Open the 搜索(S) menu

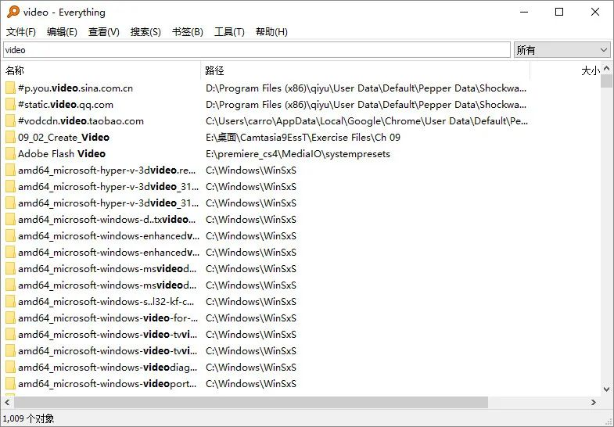coord(145,32)
